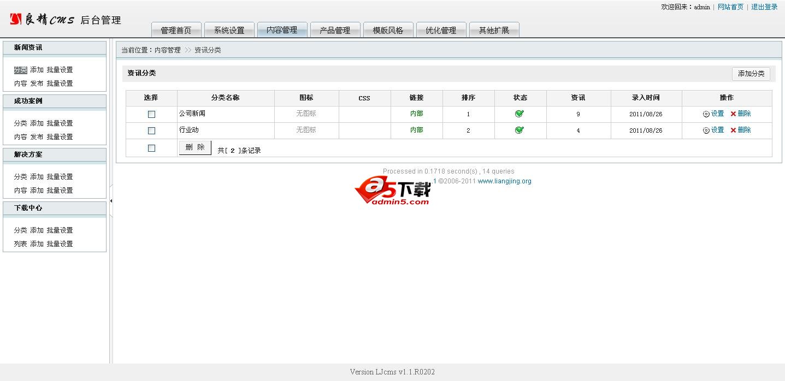Screen dimensions: 785x381
Task: Click 内部 link type for 行业动
Action: pos(417,130)
